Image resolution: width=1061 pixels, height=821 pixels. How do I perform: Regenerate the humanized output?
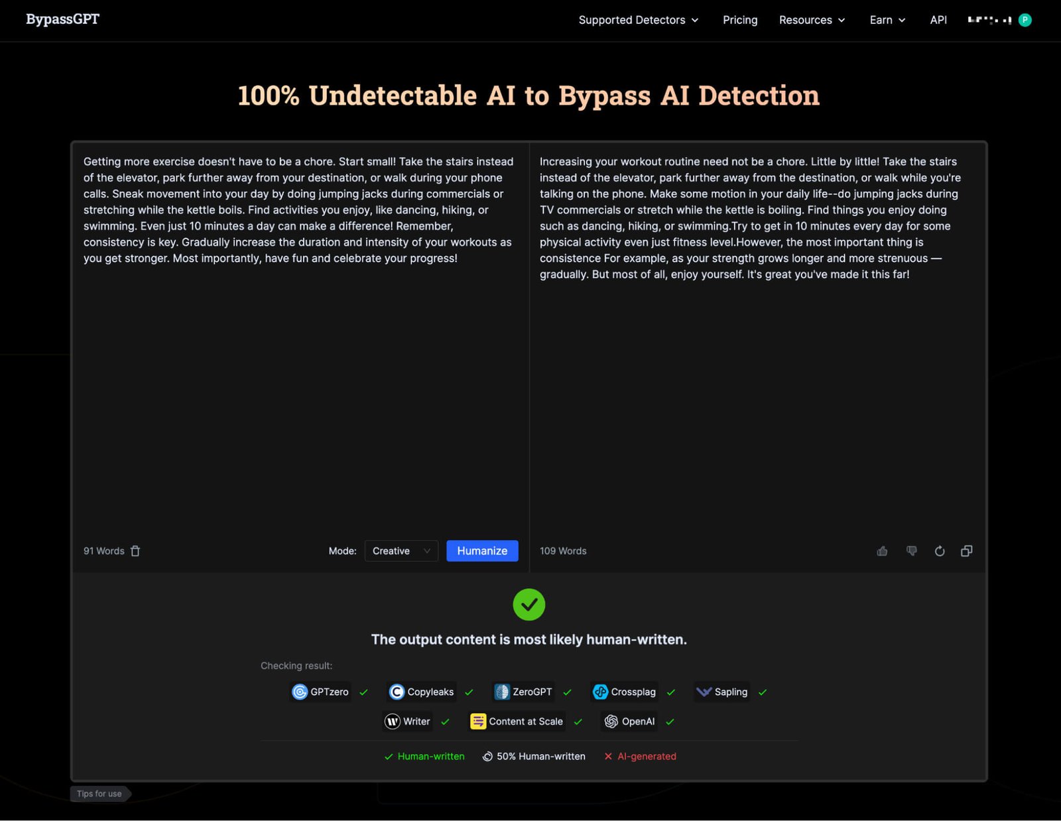940,550
